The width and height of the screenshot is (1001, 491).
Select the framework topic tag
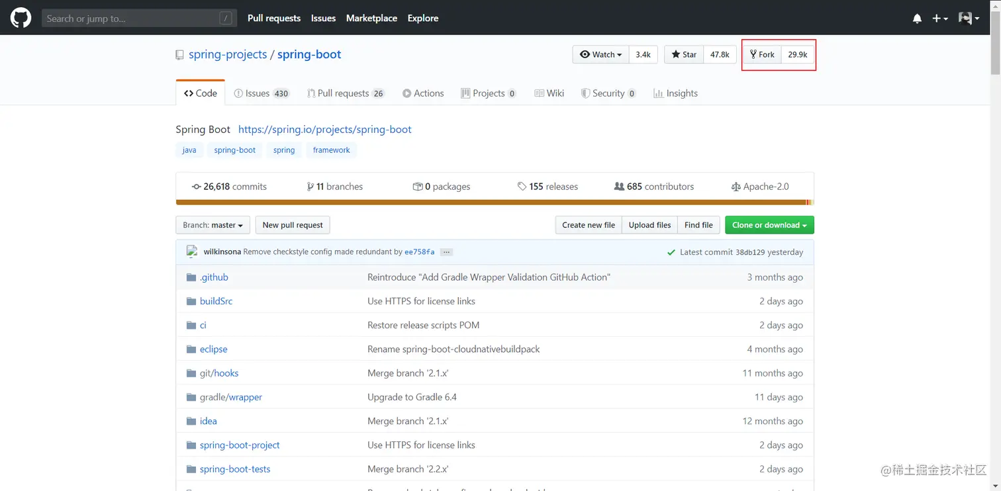coord(332,150)
